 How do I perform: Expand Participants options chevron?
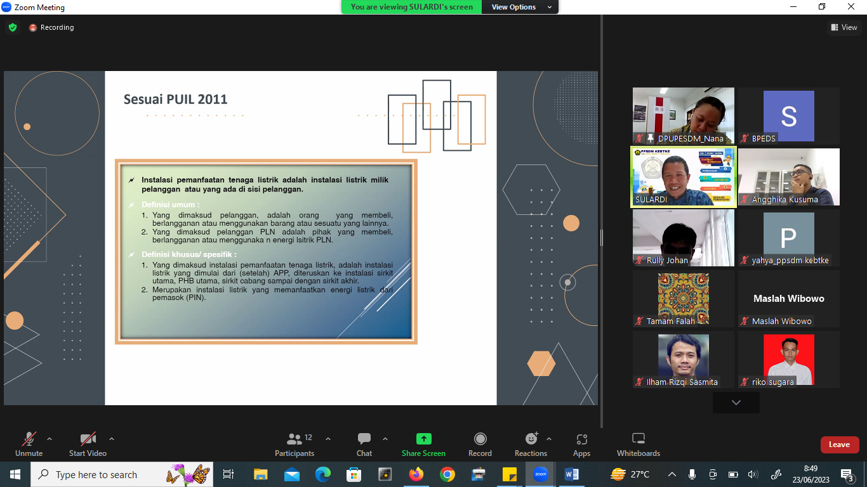tap(328, 439)
